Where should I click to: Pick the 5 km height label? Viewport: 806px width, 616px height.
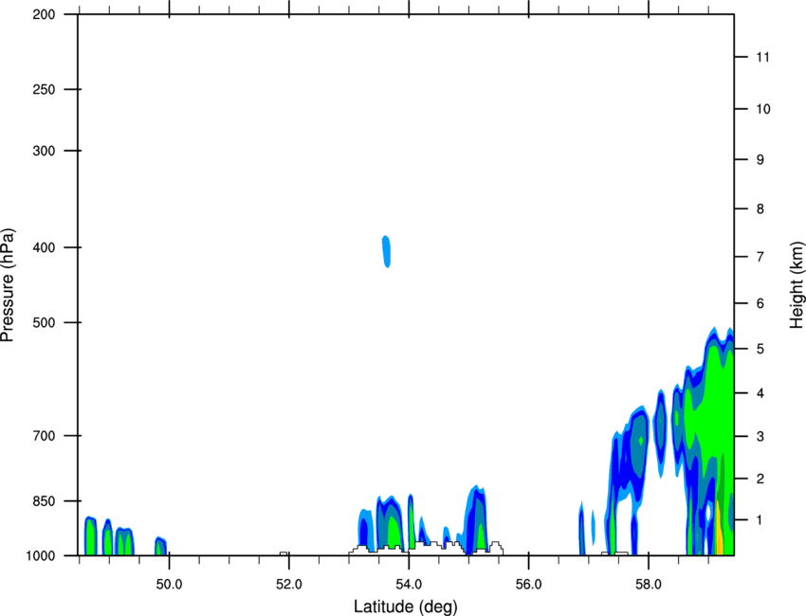tap(760, 349)
